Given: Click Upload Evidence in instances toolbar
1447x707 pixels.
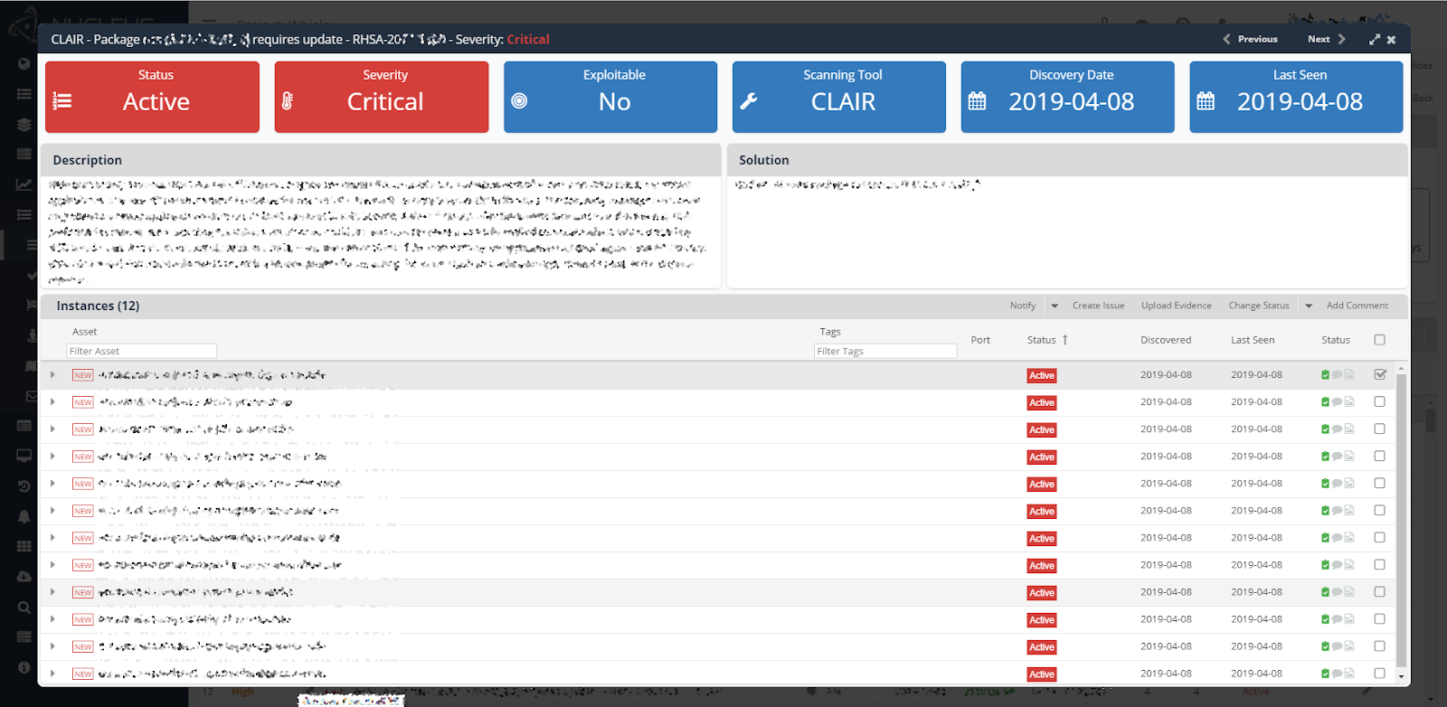Looking at the screenshot, I should click(1176, 306).
